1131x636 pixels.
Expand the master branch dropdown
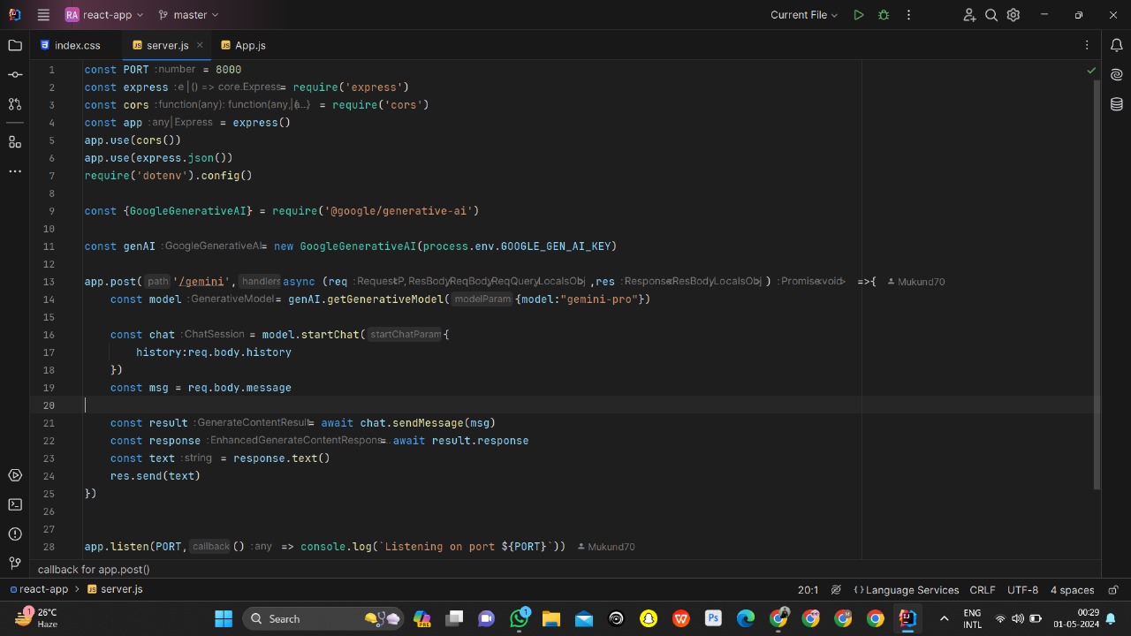coord(188,15)
